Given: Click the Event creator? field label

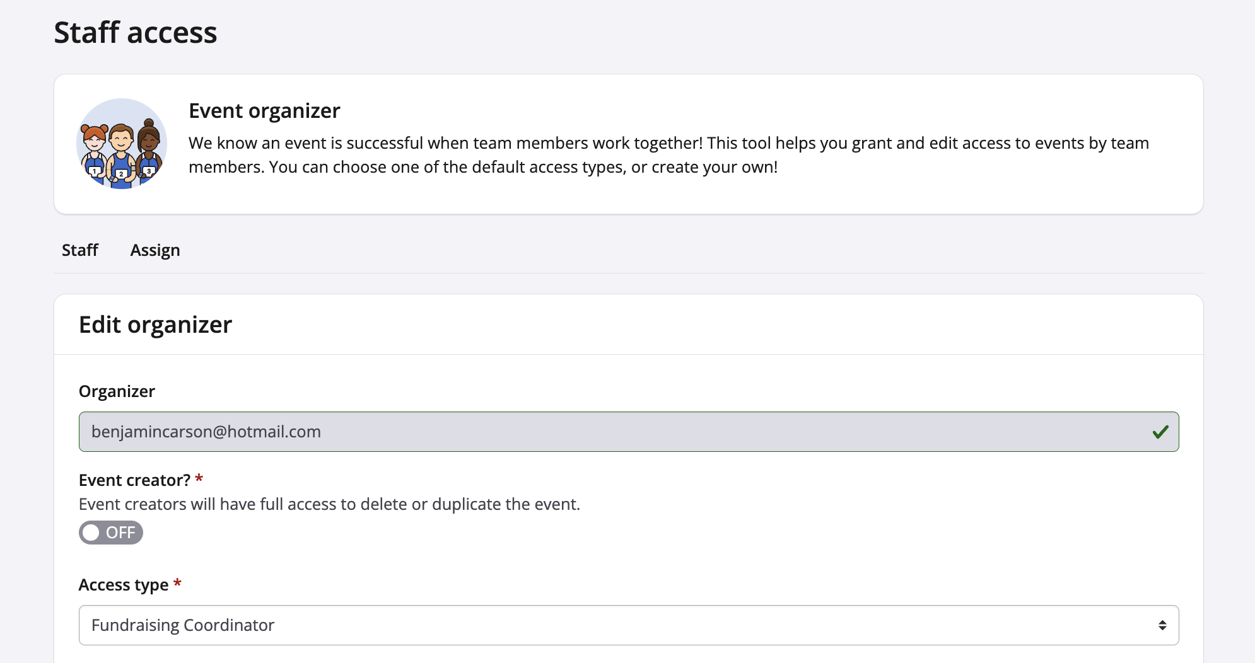Looking at the screenshot, I should tap(134, 480).
